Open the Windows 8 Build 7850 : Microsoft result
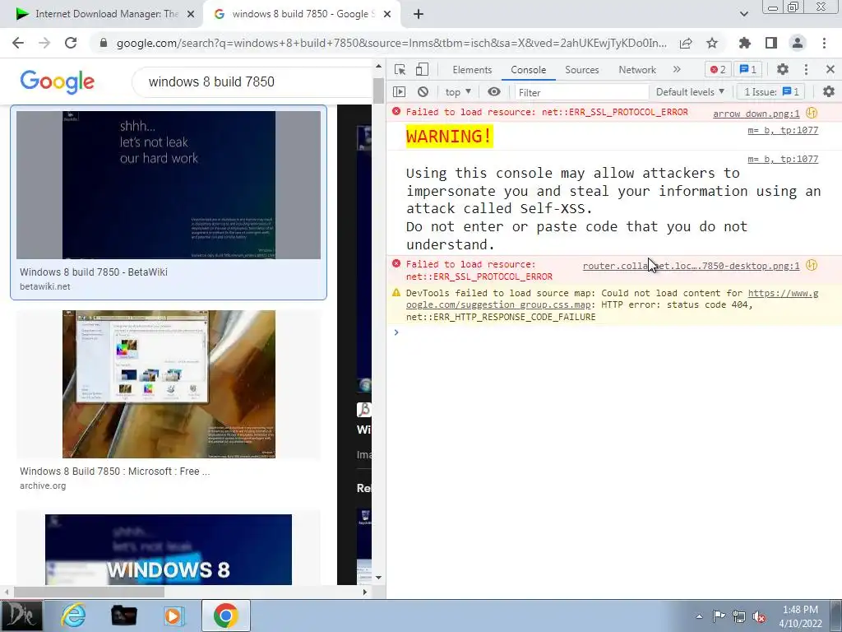The width and height of the screenshot is (842, 632). 115,472
